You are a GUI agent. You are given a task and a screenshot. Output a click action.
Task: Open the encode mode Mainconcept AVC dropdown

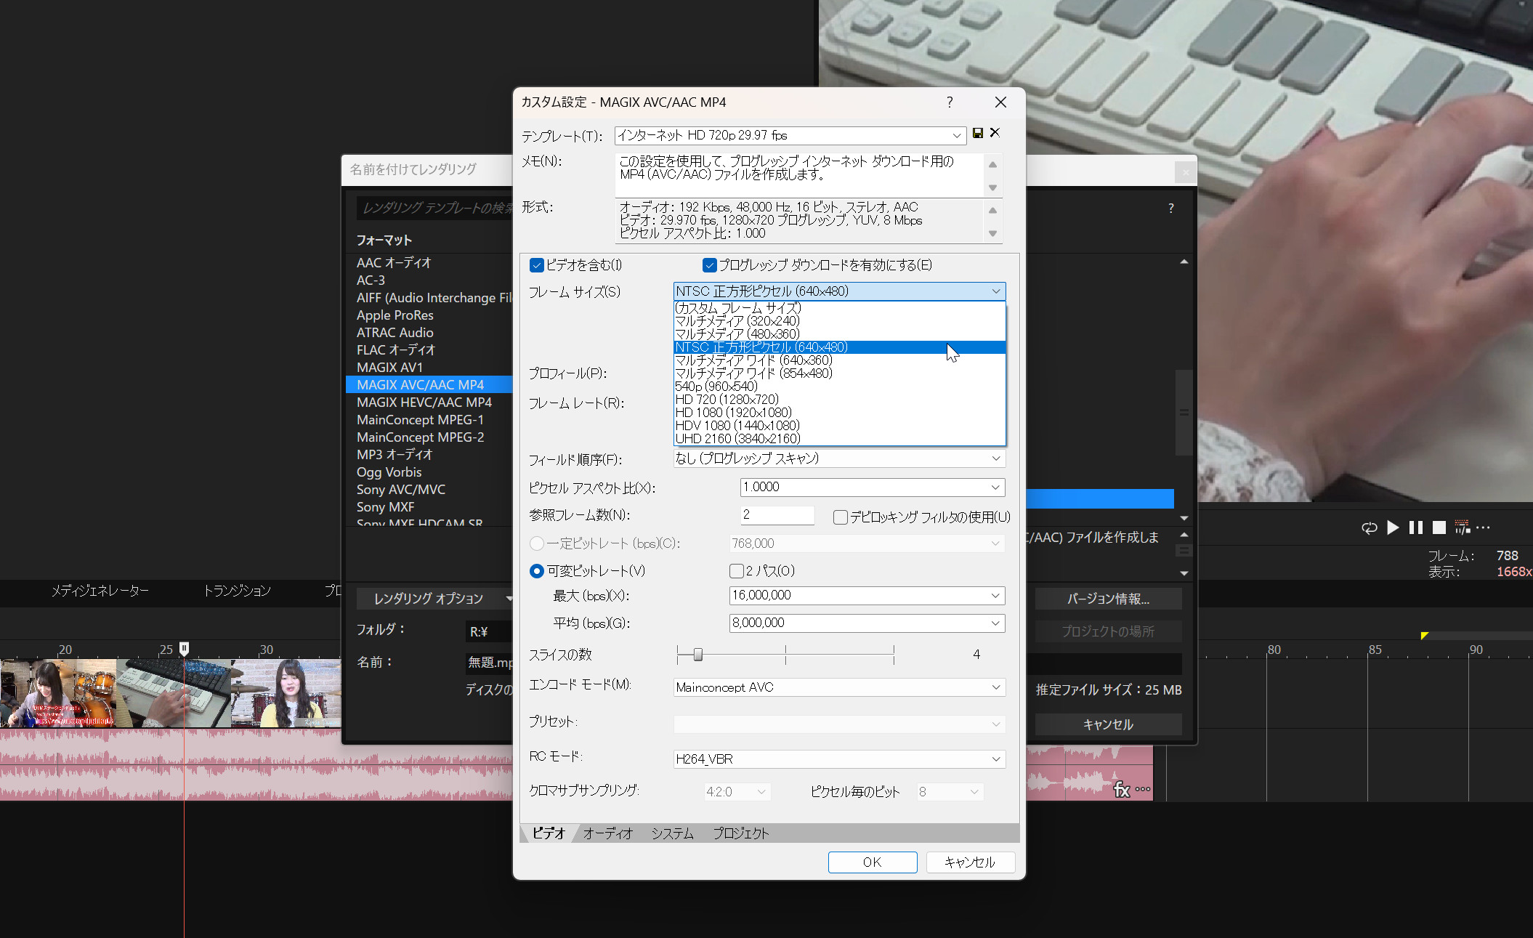pos(840,687)
